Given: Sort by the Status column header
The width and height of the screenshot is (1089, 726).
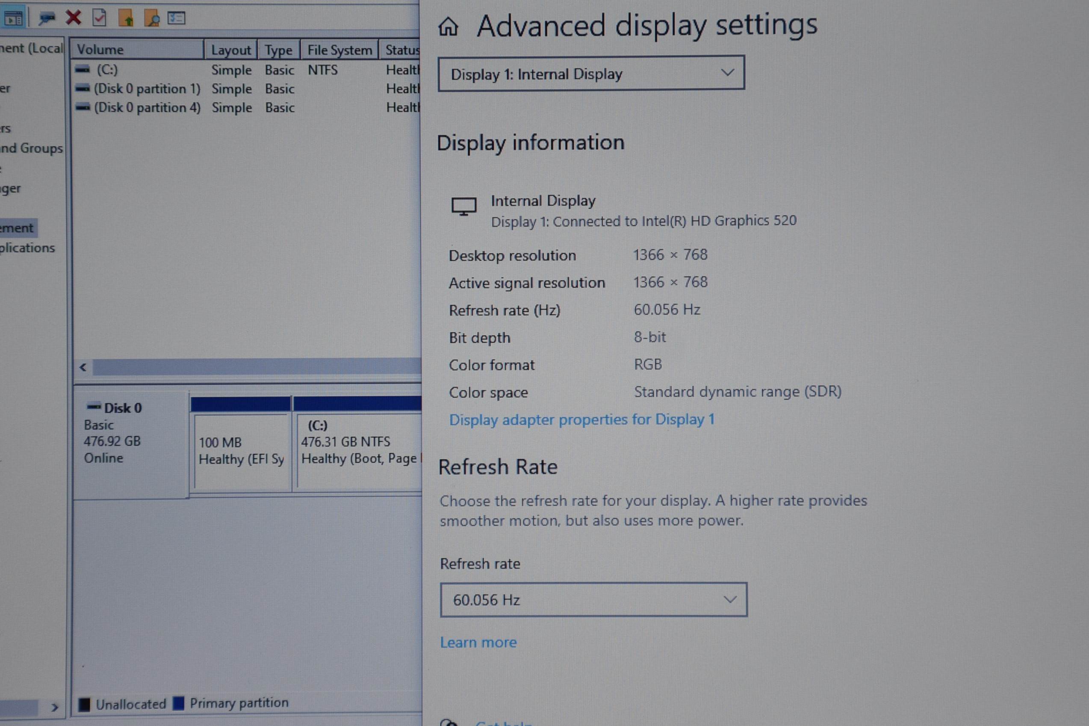Looking at the screenshot, I should pyautogui.click(x=401, y=50).
